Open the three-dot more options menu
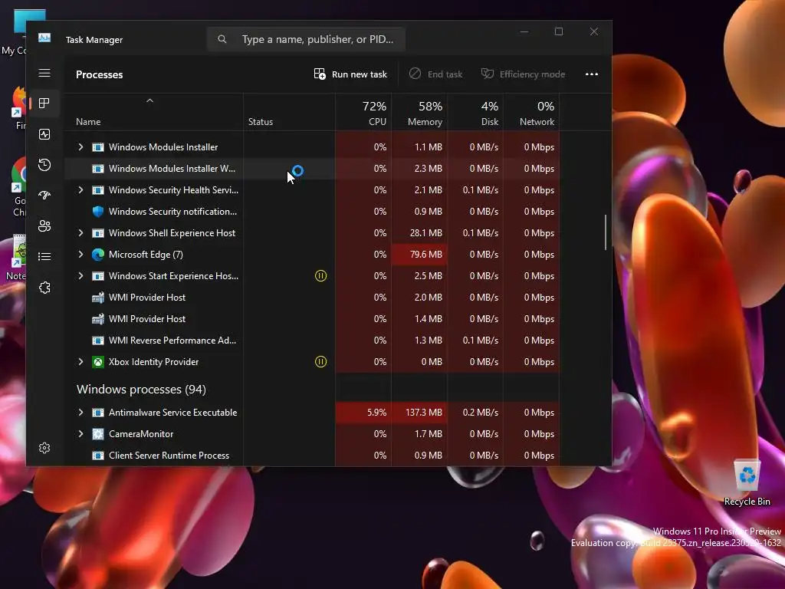This screenshot has height=589, width=785. coord(592,74)
